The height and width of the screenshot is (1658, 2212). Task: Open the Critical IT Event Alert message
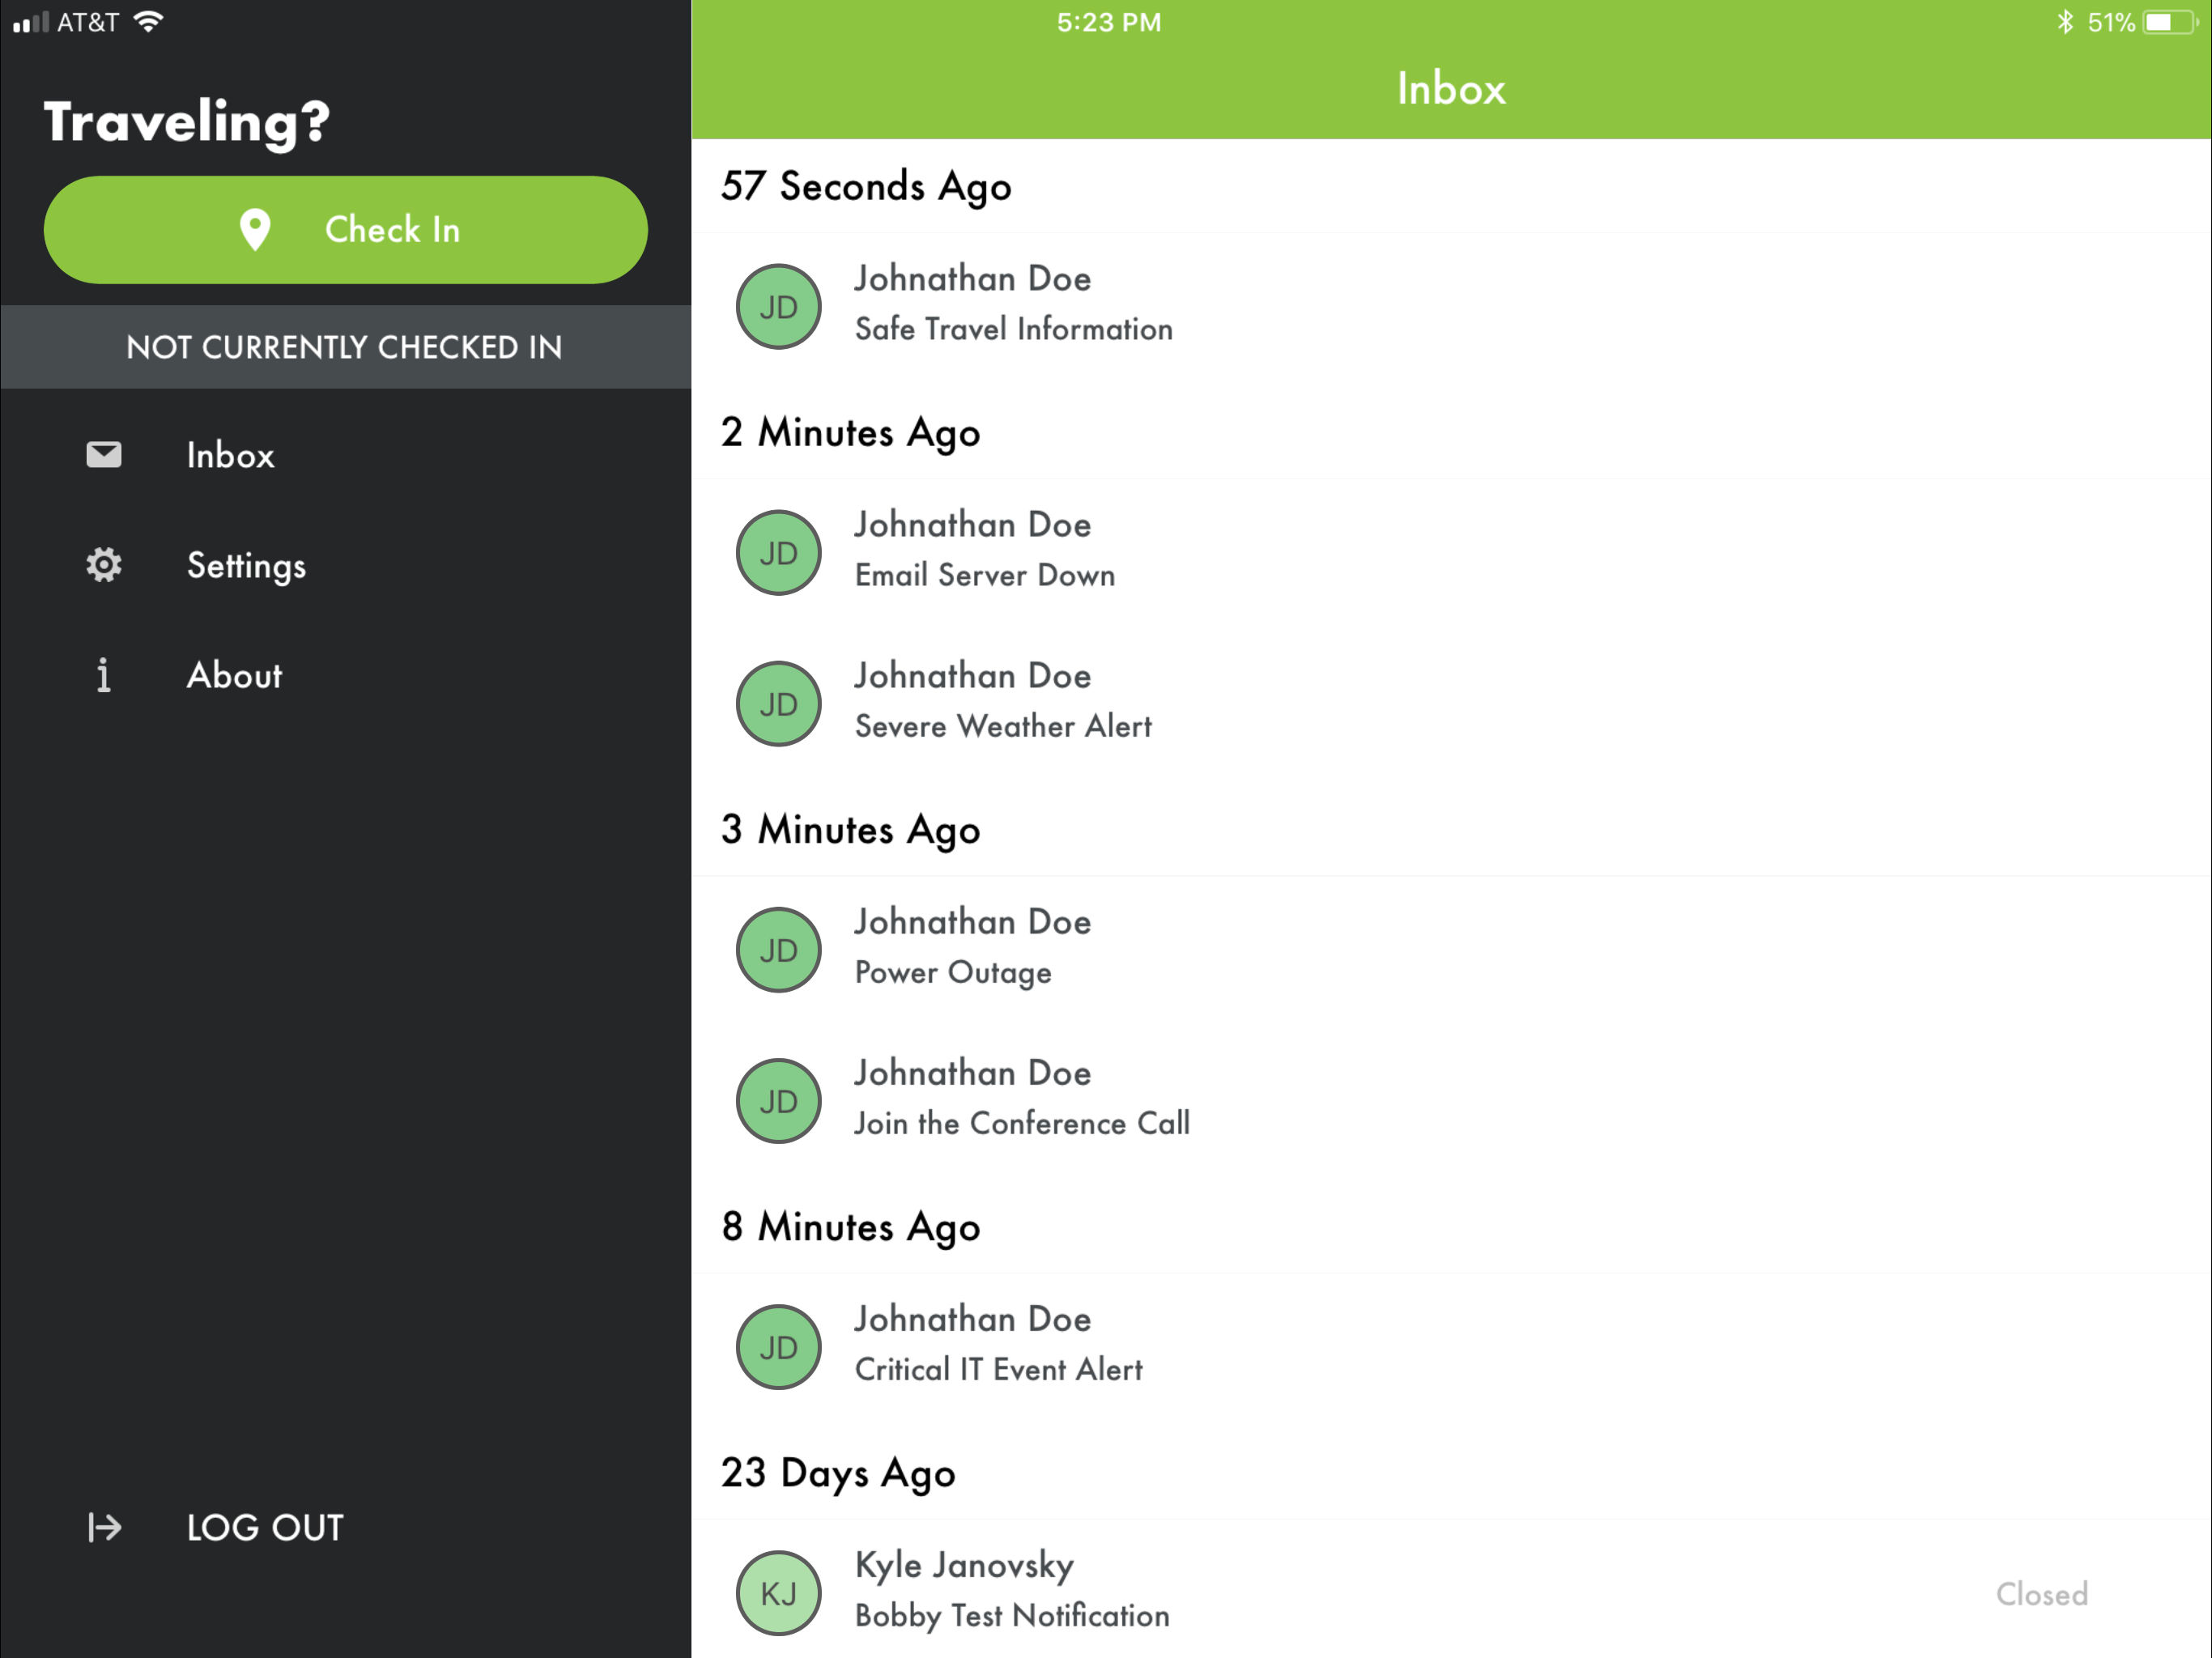tap(1451, 1346)
